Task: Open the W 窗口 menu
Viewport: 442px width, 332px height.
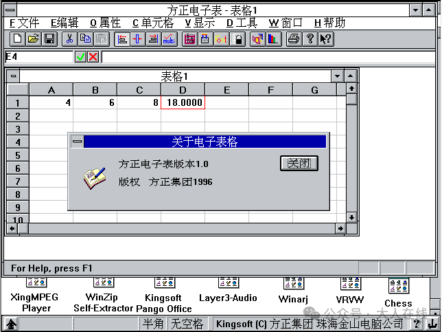Action: click(286, 23)
